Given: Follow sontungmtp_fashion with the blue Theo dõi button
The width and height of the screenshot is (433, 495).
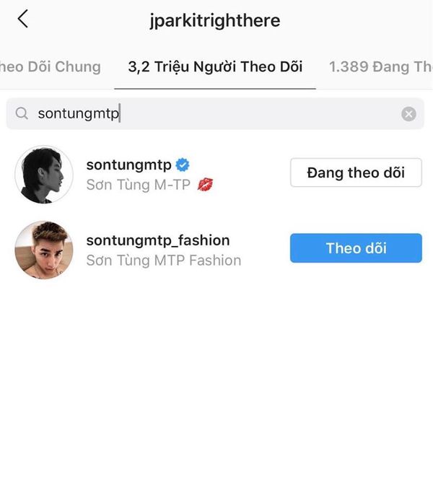Looking at the screenshot, I should tap(356, 248).
